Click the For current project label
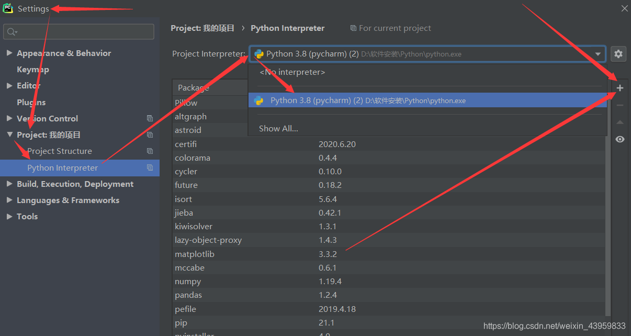631x336 pixels. 390,28
